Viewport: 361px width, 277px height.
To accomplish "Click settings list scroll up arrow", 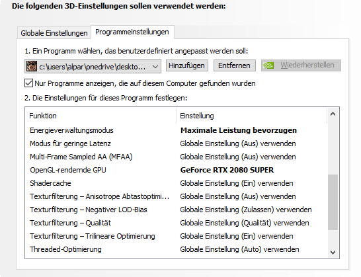I will coord(333,114).
